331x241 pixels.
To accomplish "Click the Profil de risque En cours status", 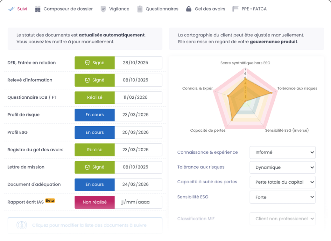I will point(95,115).
